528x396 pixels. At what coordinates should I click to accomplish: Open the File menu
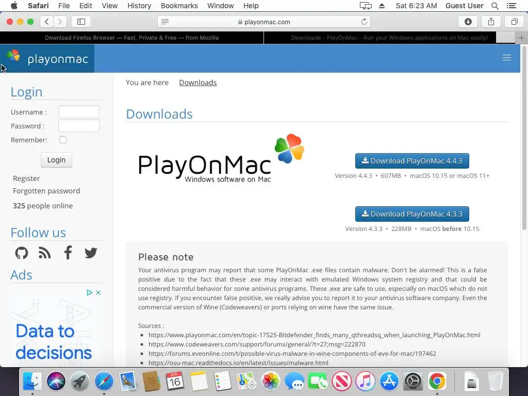(x=63, y=6)
